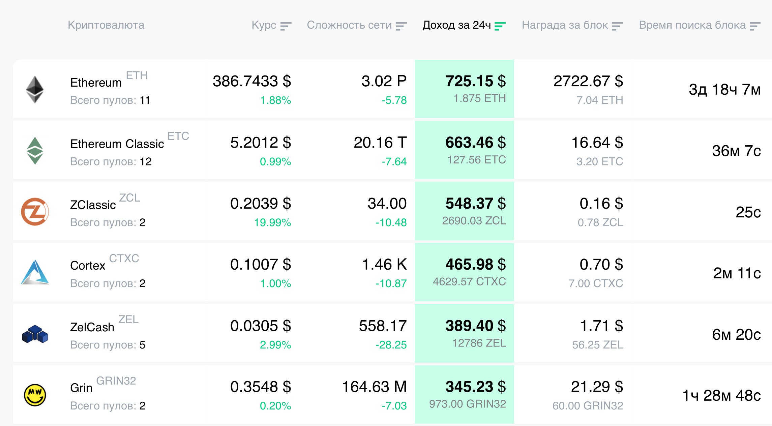Sort by Награда за блок sort icon

pyautogui.click(x=617, y=26)
